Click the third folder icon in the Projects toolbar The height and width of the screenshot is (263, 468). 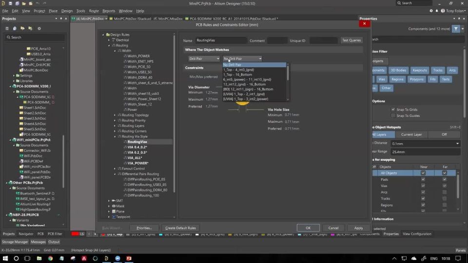point(22,29)
